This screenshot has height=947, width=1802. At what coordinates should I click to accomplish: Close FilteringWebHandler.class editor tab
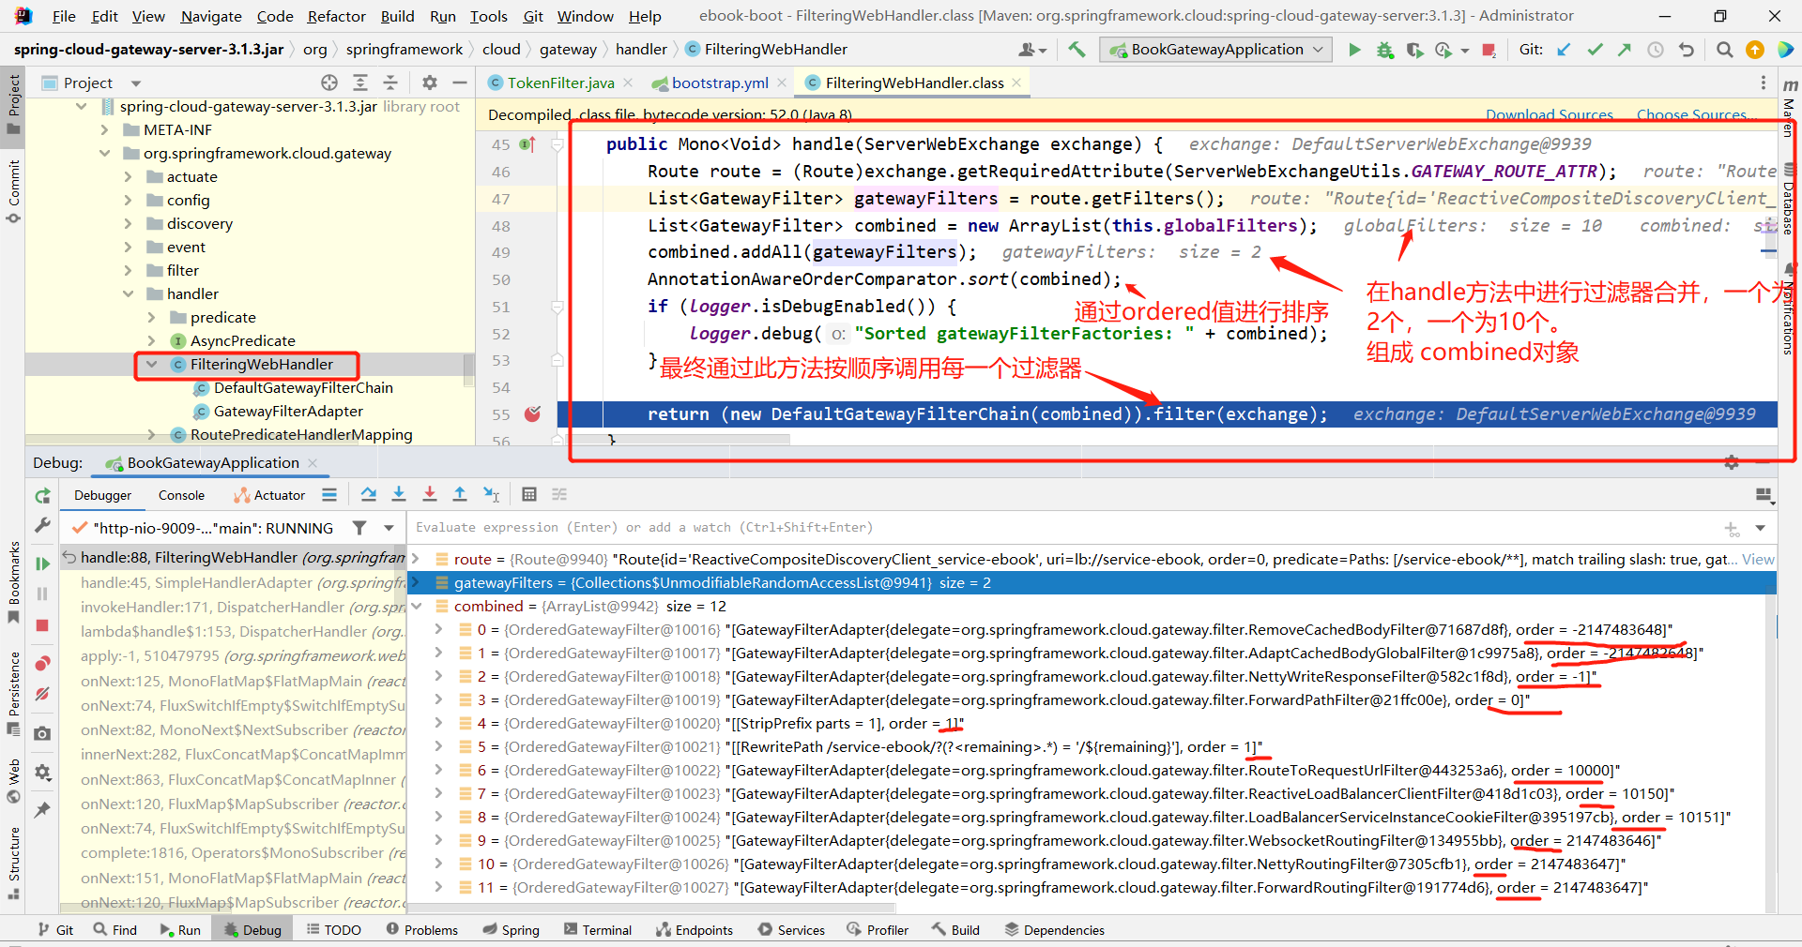tap(1015, 83)
